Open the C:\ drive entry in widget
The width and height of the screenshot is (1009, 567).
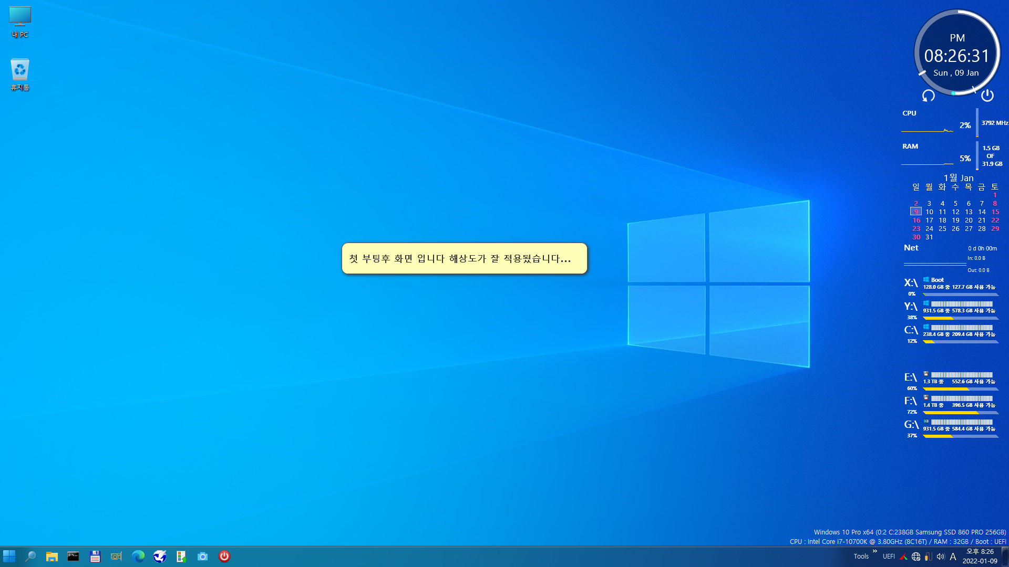click(x=951, y=334)
